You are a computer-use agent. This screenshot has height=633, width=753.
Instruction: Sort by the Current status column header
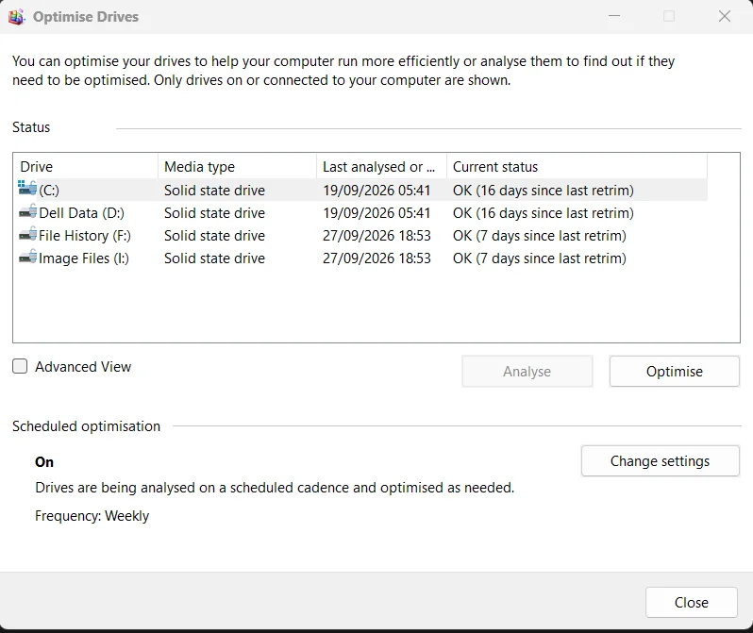click(x=577, y=167)
